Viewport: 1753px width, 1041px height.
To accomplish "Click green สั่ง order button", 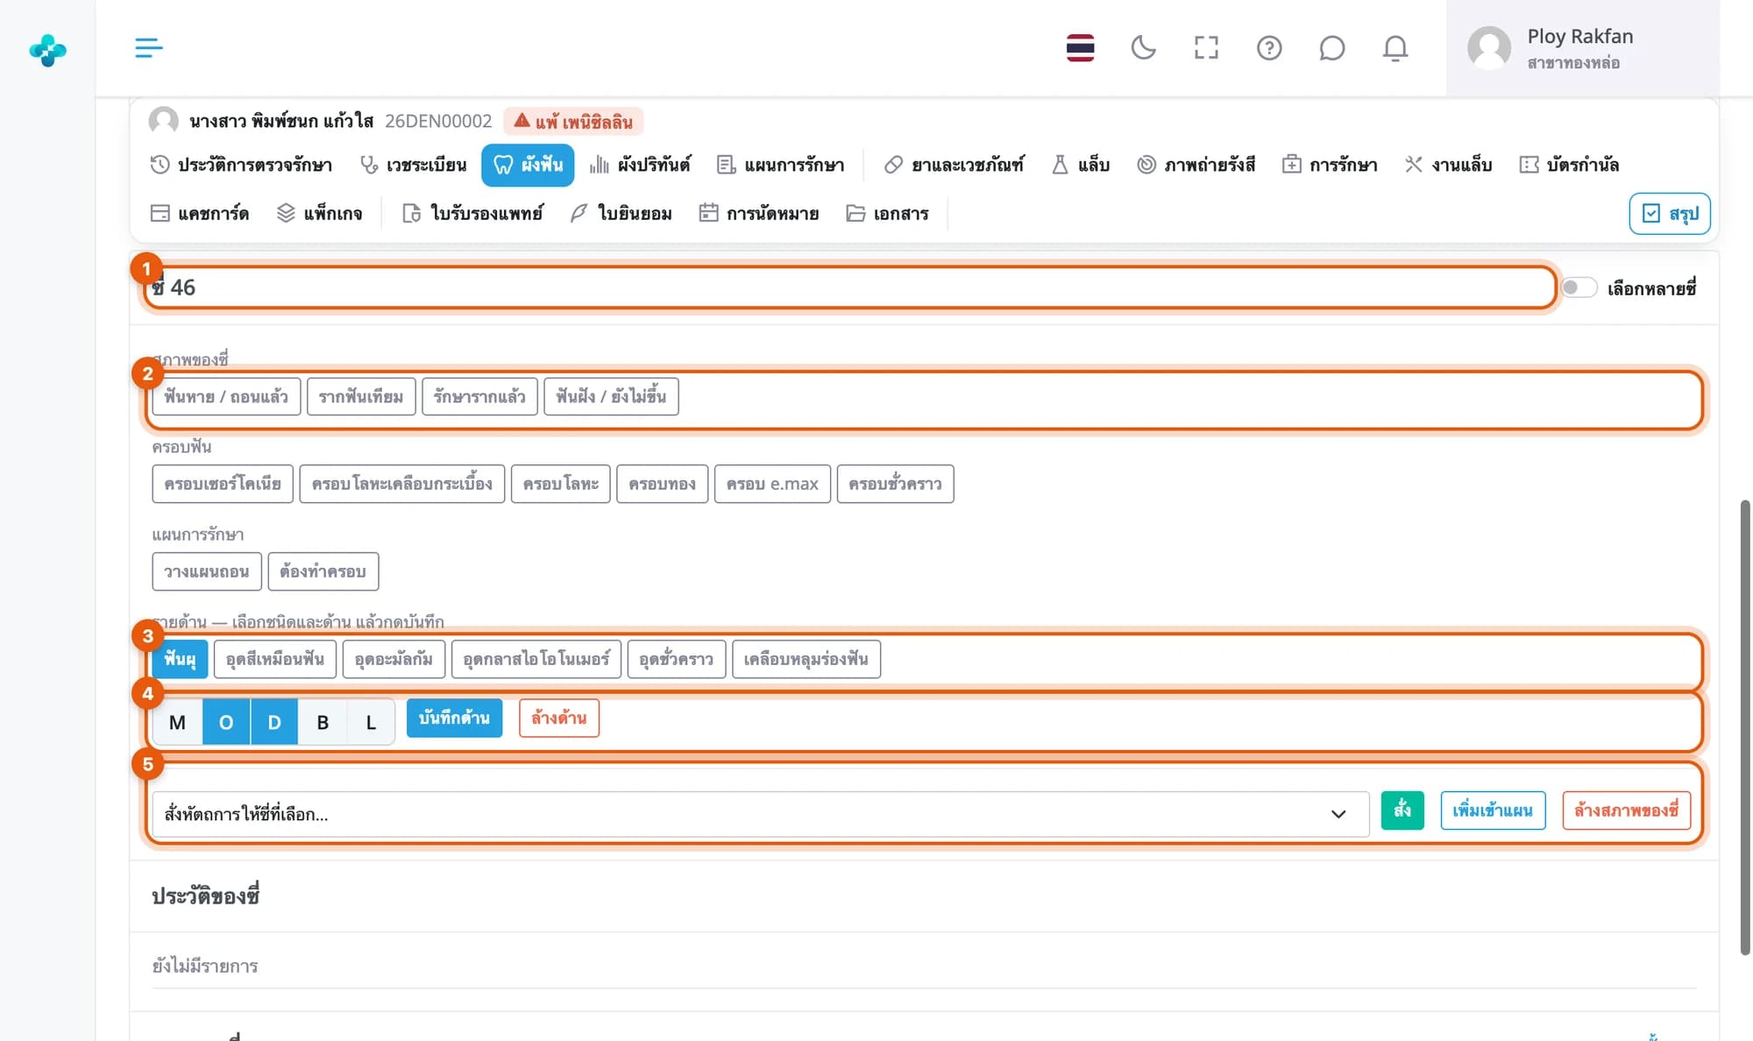I will [1402, 810].
